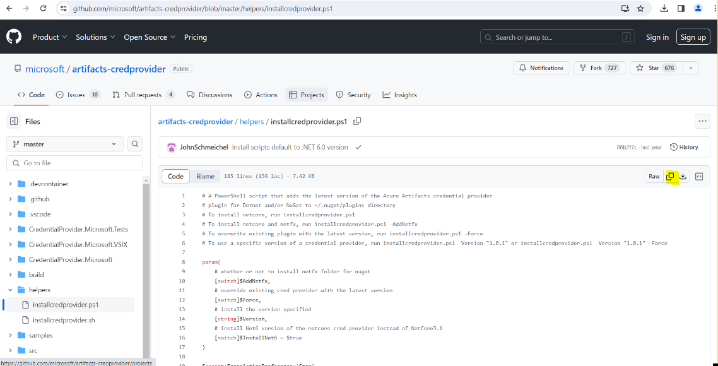Reload the page with refresh icon

43,8
